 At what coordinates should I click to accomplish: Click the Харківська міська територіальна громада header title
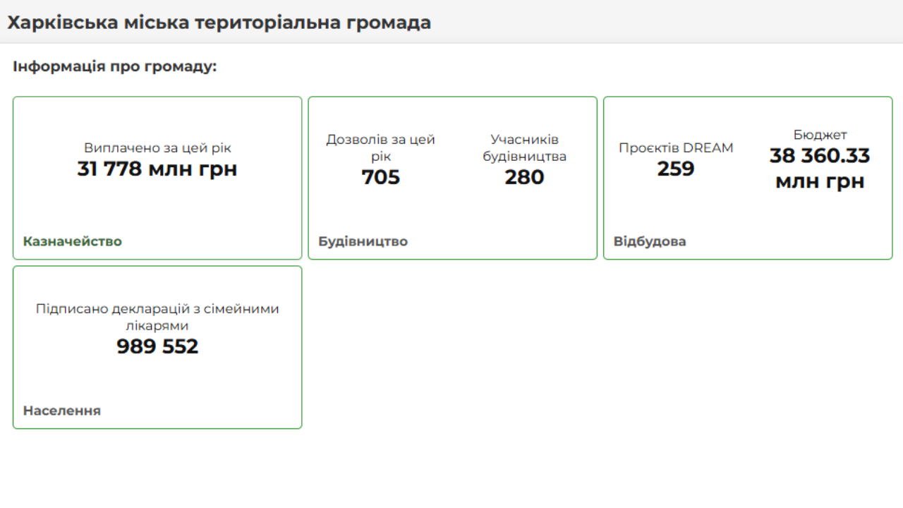point(219,23)
